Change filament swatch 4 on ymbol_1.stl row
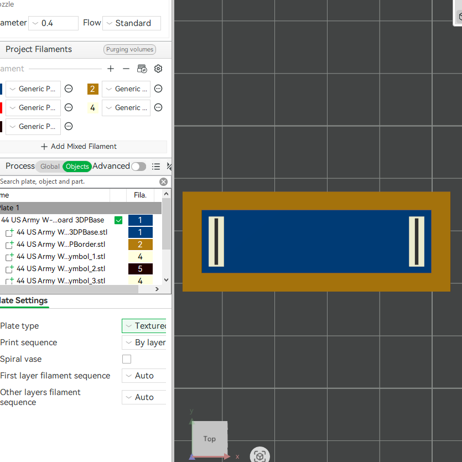 pyautogui.click(x=140, y=257)
